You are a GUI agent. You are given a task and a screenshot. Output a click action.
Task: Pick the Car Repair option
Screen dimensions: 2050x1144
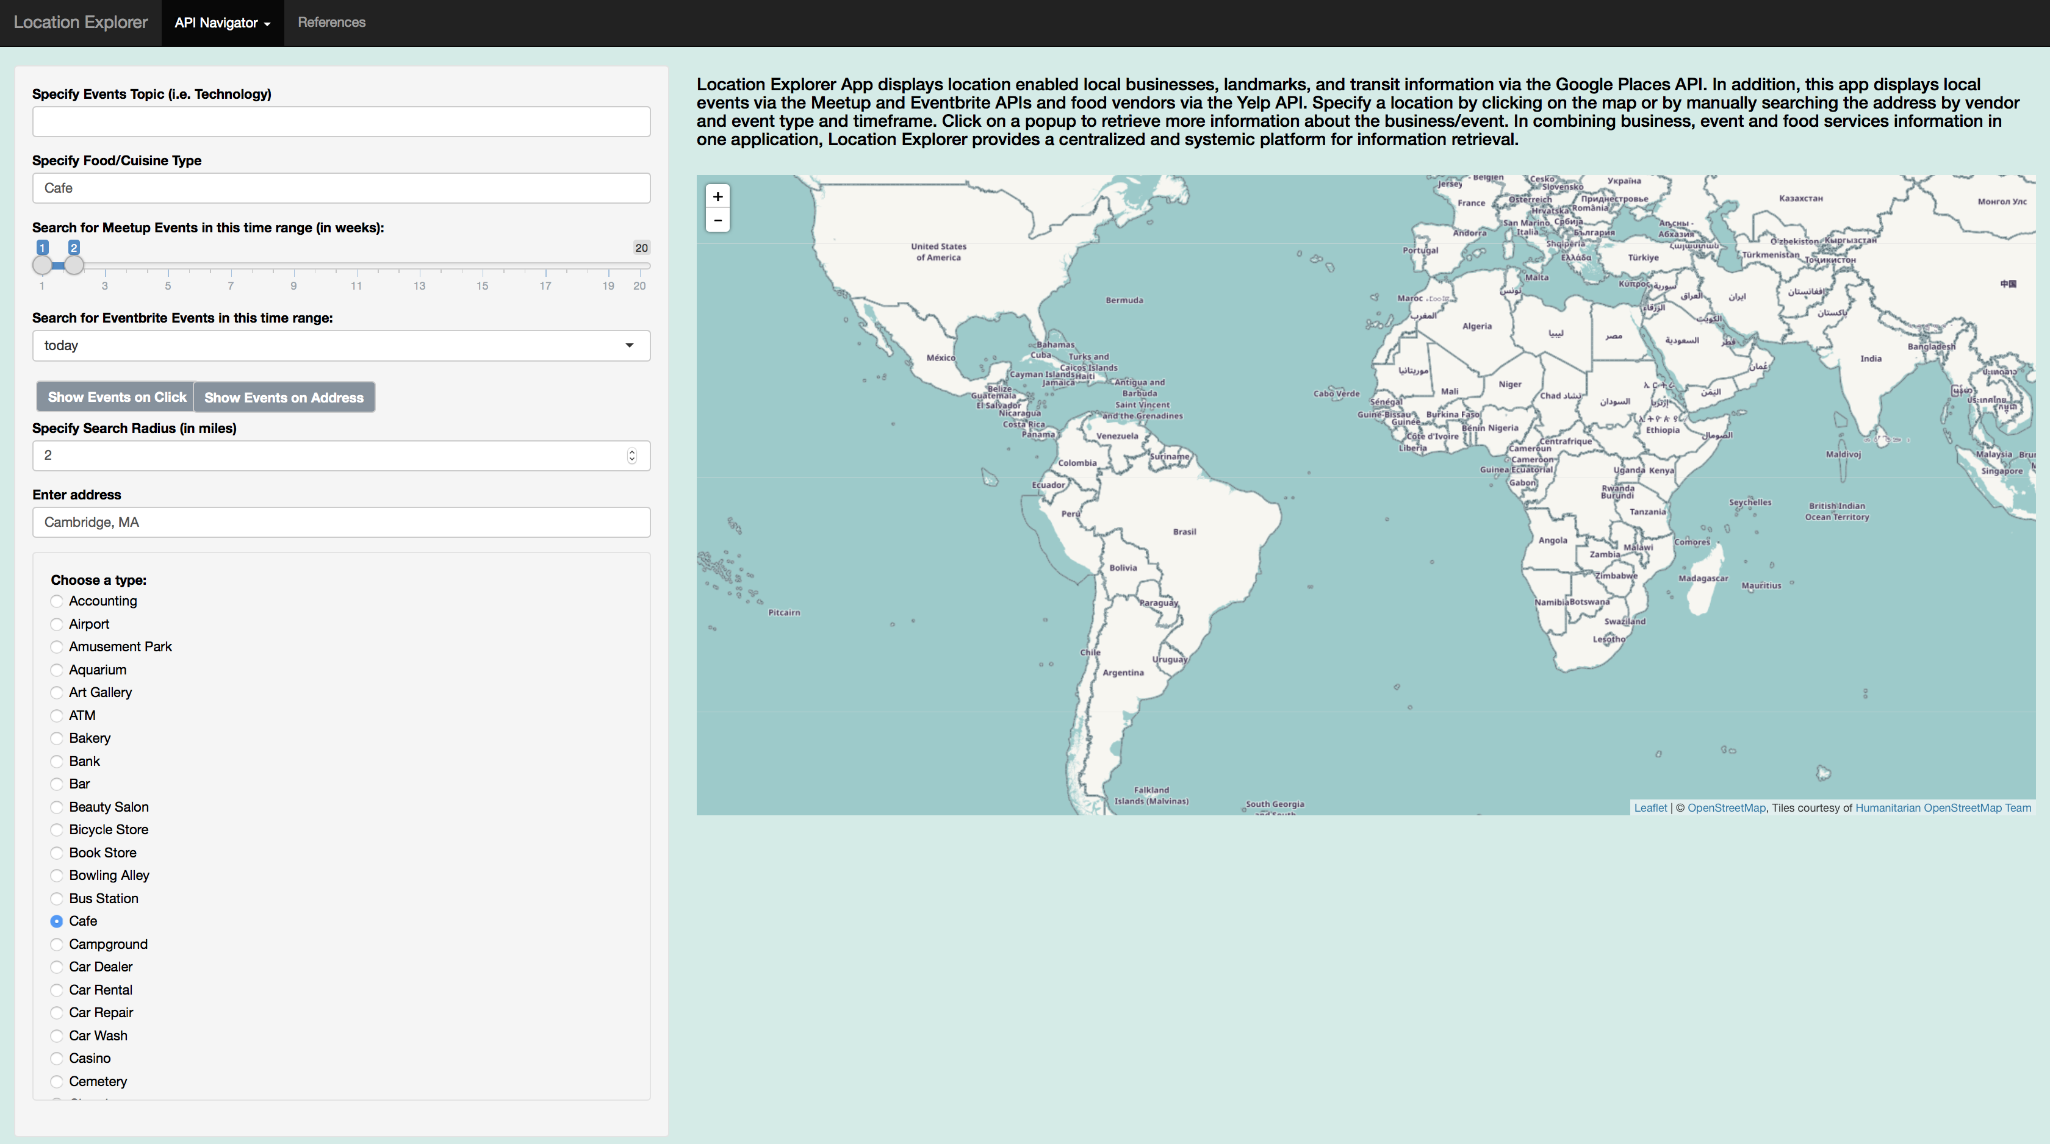tap(57, 1013)
